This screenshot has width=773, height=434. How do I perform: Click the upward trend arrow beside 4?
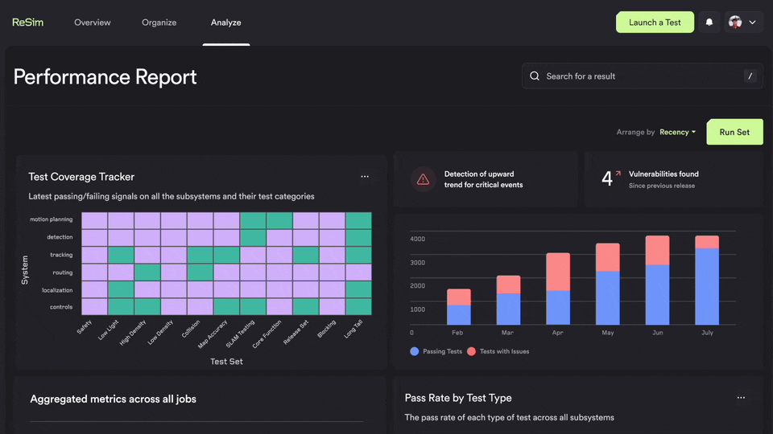tap(618, 174)
